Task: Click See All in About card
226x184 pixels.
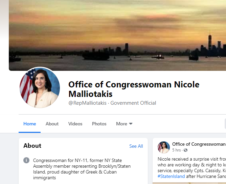Action: click(136, 146)
